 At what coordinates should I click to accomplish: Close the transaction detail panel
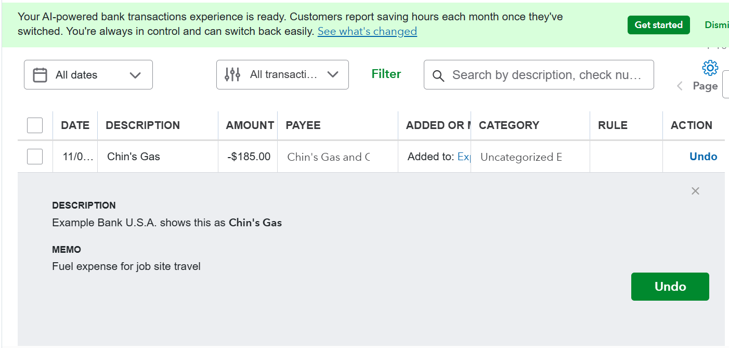(x=695, y=191)
